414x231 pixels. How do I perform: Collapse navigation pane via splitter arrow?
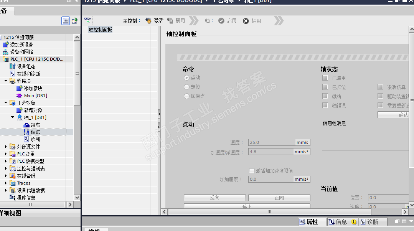(159, 114)
